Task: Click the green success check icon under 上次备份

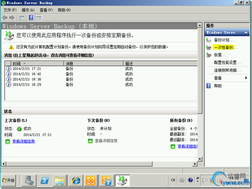Action: coord(19,129)
